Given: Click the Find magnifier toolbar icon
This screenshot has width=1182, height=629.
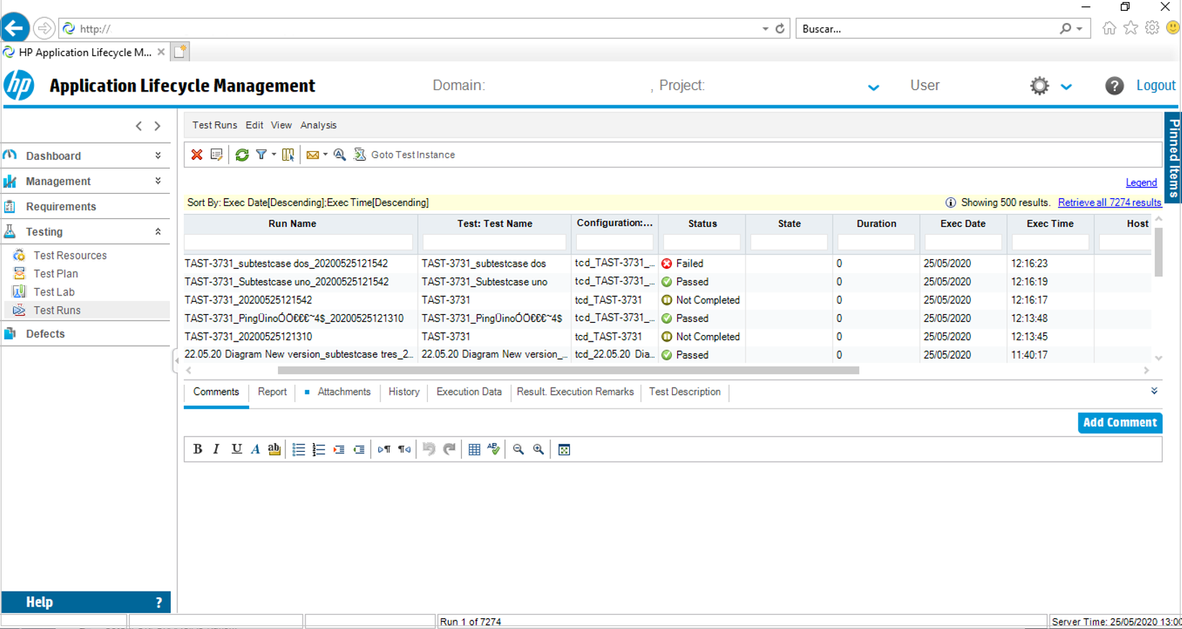Looking at the screenshot, I should coord(340,155).
